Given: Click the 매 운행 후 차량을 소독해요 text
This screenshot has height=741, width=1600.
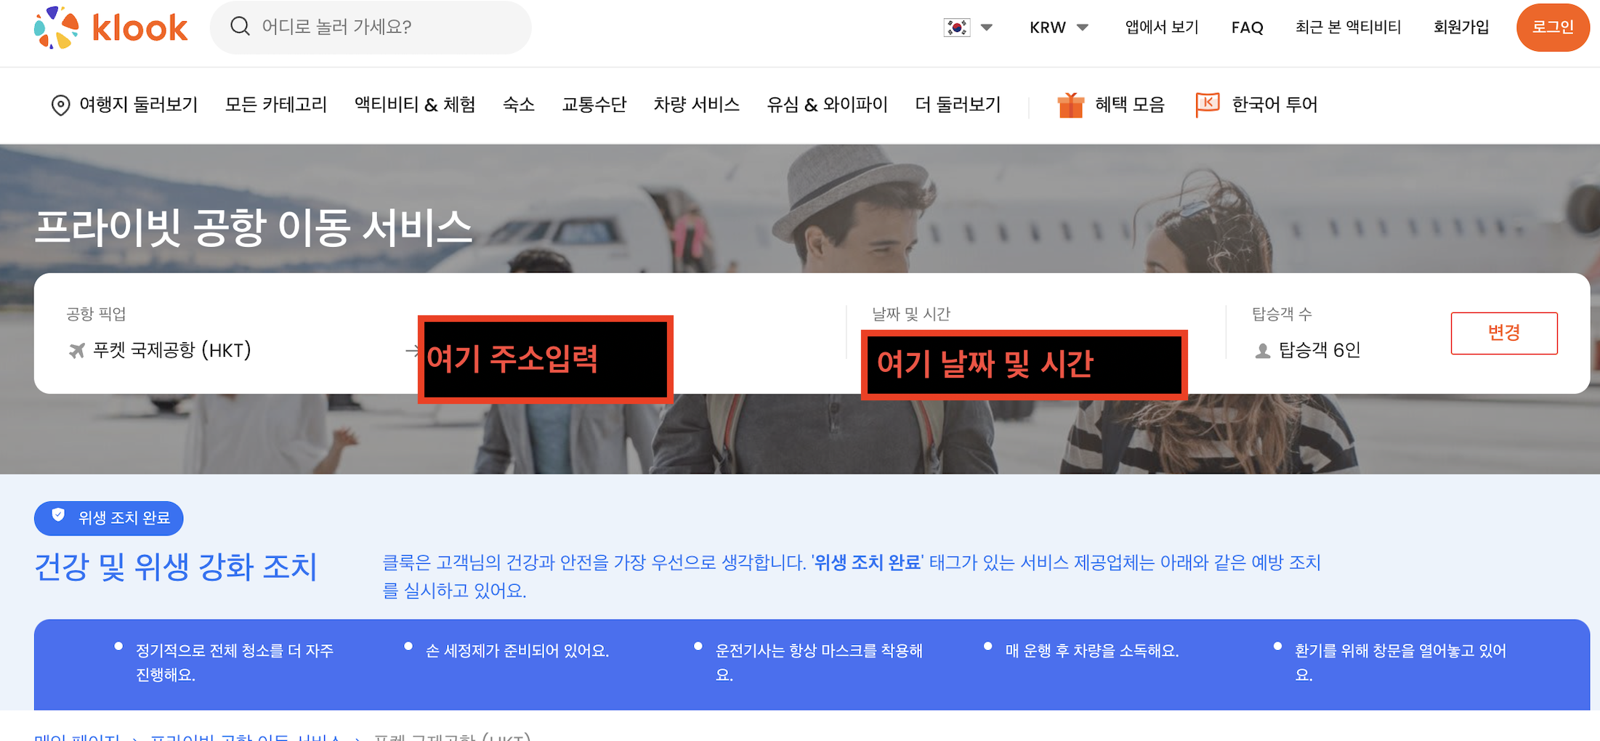Looking at the screenshot, I should click(x=1092, y=651).
